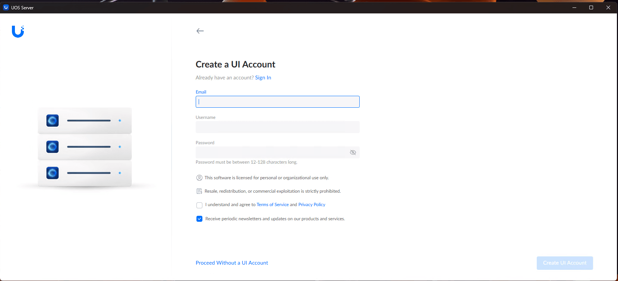The width and height of the screenshot is (618, 281).
Task: Click the password length requirement text
Action: (x=246, y=162)
